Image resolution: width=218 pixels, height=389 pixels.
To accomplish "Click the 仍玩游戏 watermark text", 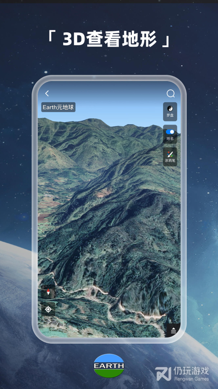I will pos(191,371).
